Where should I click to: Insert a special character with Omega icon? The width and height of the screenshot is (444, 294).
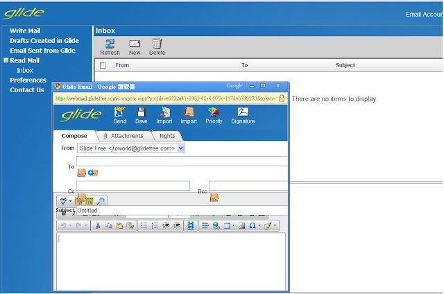[x=252, y=225]
